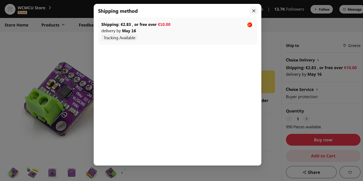Open the Store Home tab

coord(16,25)
